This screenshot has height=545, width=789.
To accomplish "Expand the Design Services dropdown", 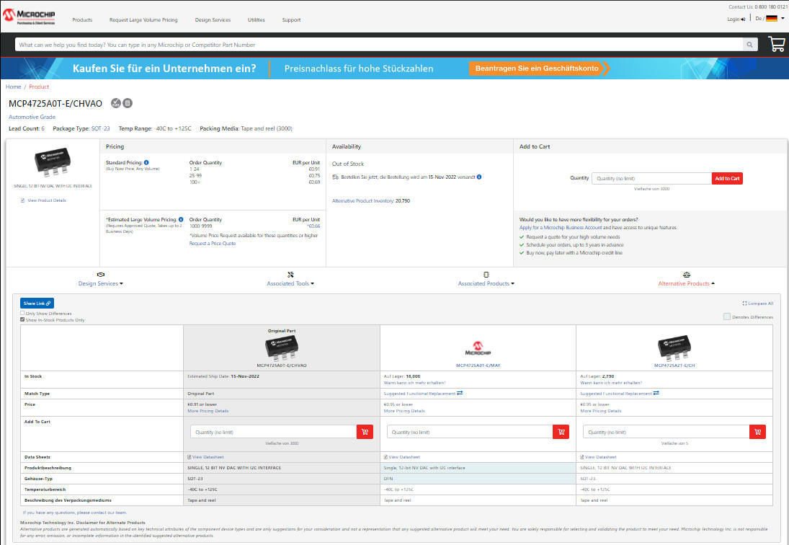I will point(101,283).
